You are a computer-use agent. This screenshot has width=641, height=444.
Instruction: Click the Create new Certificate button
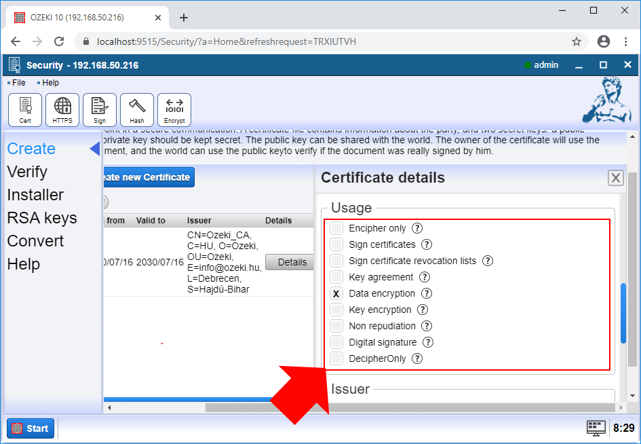pyautogui.click(x=149, y=177)
